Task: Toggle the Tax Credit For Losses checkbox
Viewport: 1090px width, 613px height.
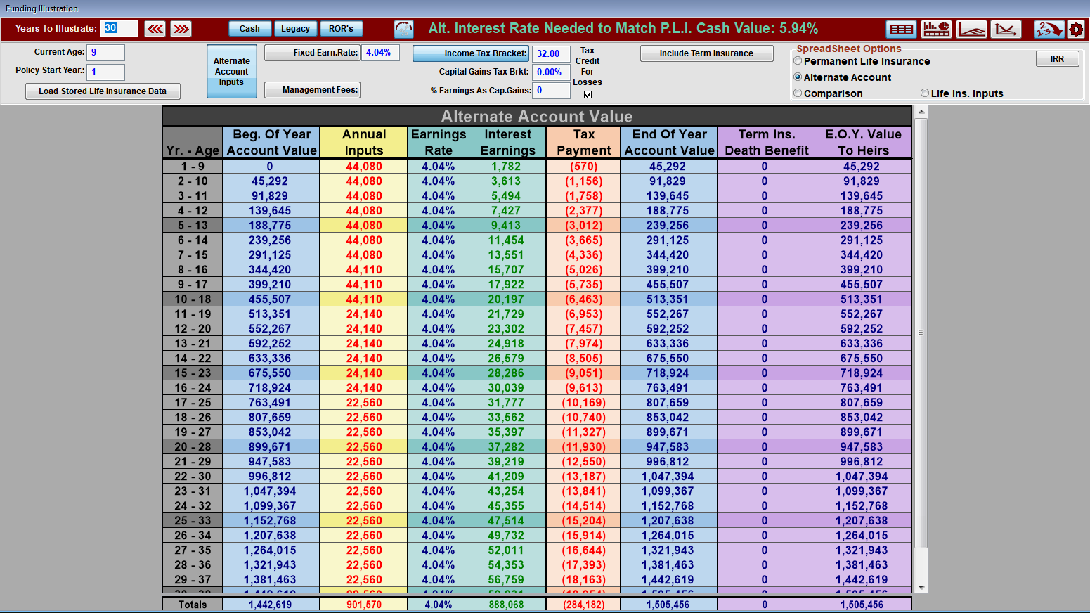Action: (588, 95)
